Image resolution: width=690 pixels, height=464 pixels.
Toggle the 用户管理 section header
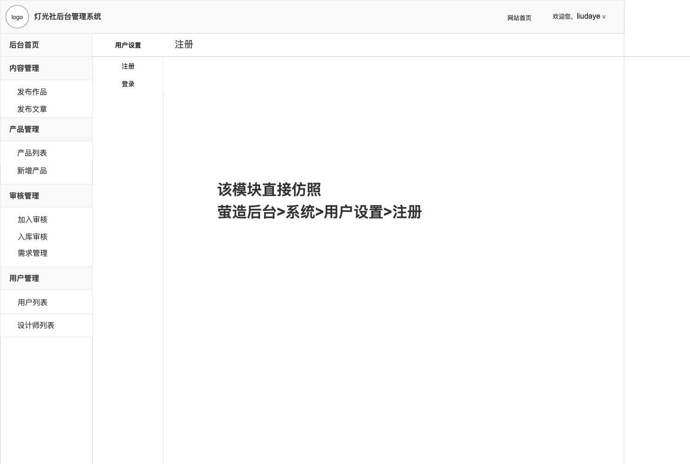point(24,278)
